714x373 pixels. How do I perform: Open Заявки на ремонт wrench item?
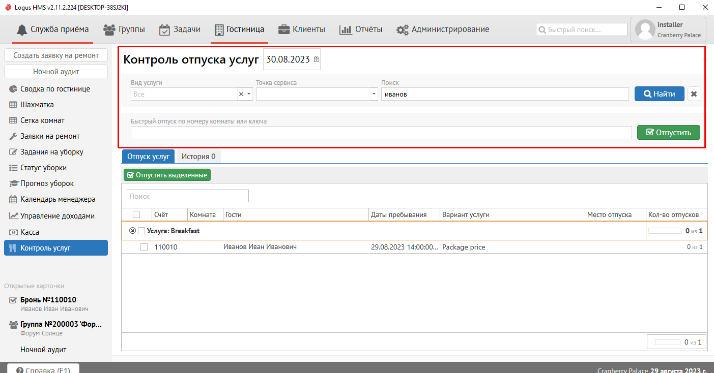pyautogui.click(x=50, y=136)
